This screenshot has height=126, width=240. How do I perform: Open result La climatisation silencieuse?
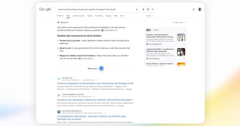point(92,118)
